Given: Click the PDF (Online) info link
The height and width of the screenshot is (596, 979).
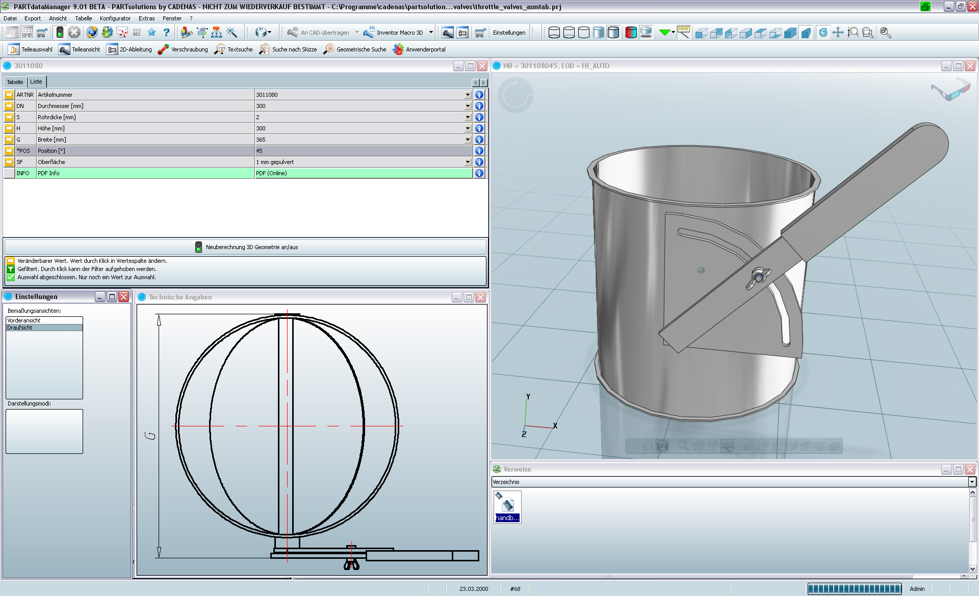Looking at the screenshot, I should pos(271,173).
